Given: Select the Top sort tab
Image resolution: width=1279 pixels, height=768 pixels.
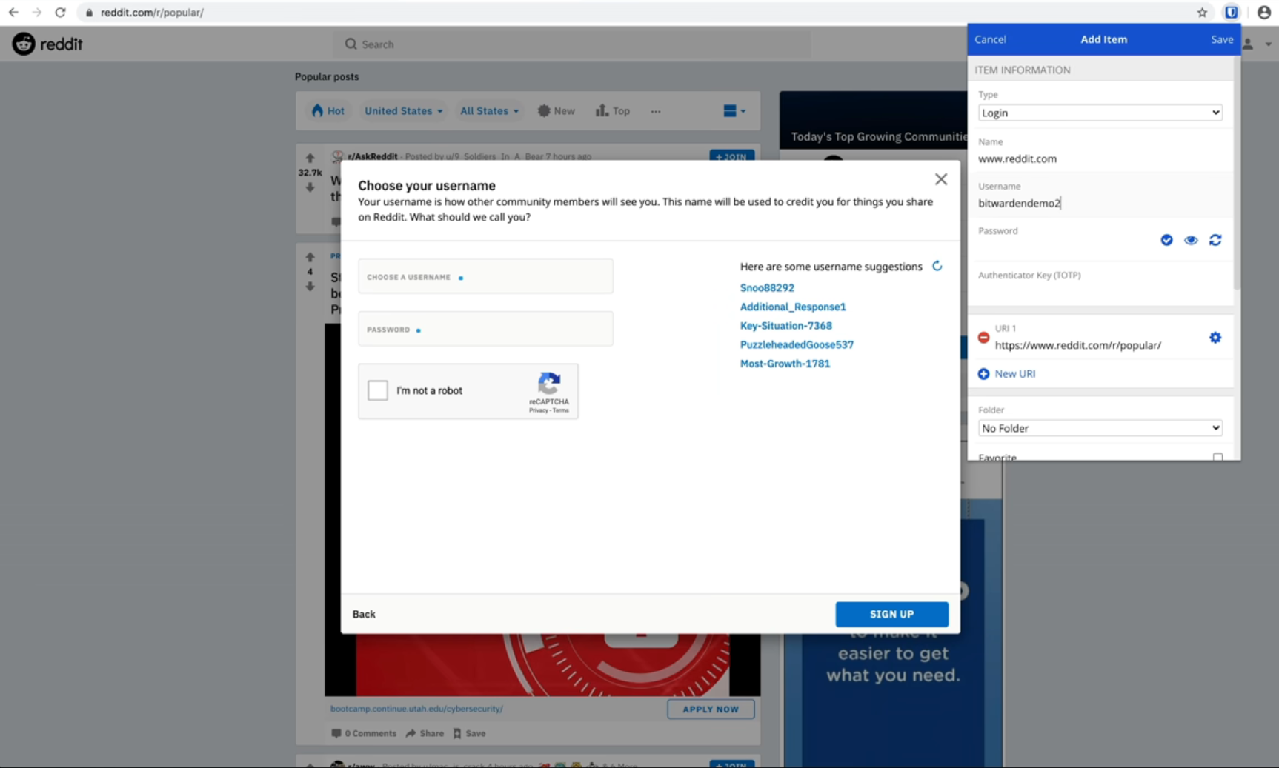Looking at the screenshot, I should (x=612, y=111).
